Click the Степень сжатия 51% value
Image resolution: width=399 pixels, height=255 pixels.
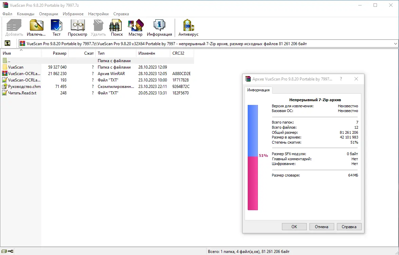tap(354, 142)
